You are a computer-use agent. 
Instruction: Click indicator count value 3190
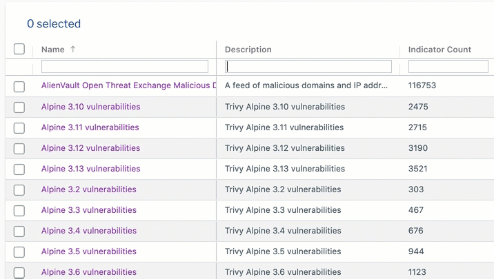click(x=418, y=148)
